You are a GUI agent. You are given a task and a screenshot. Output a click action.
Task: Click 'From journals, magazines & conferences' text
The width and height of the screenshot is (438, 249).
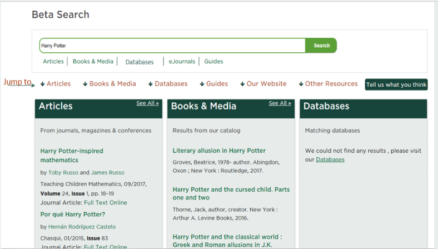tap(96, 131)
